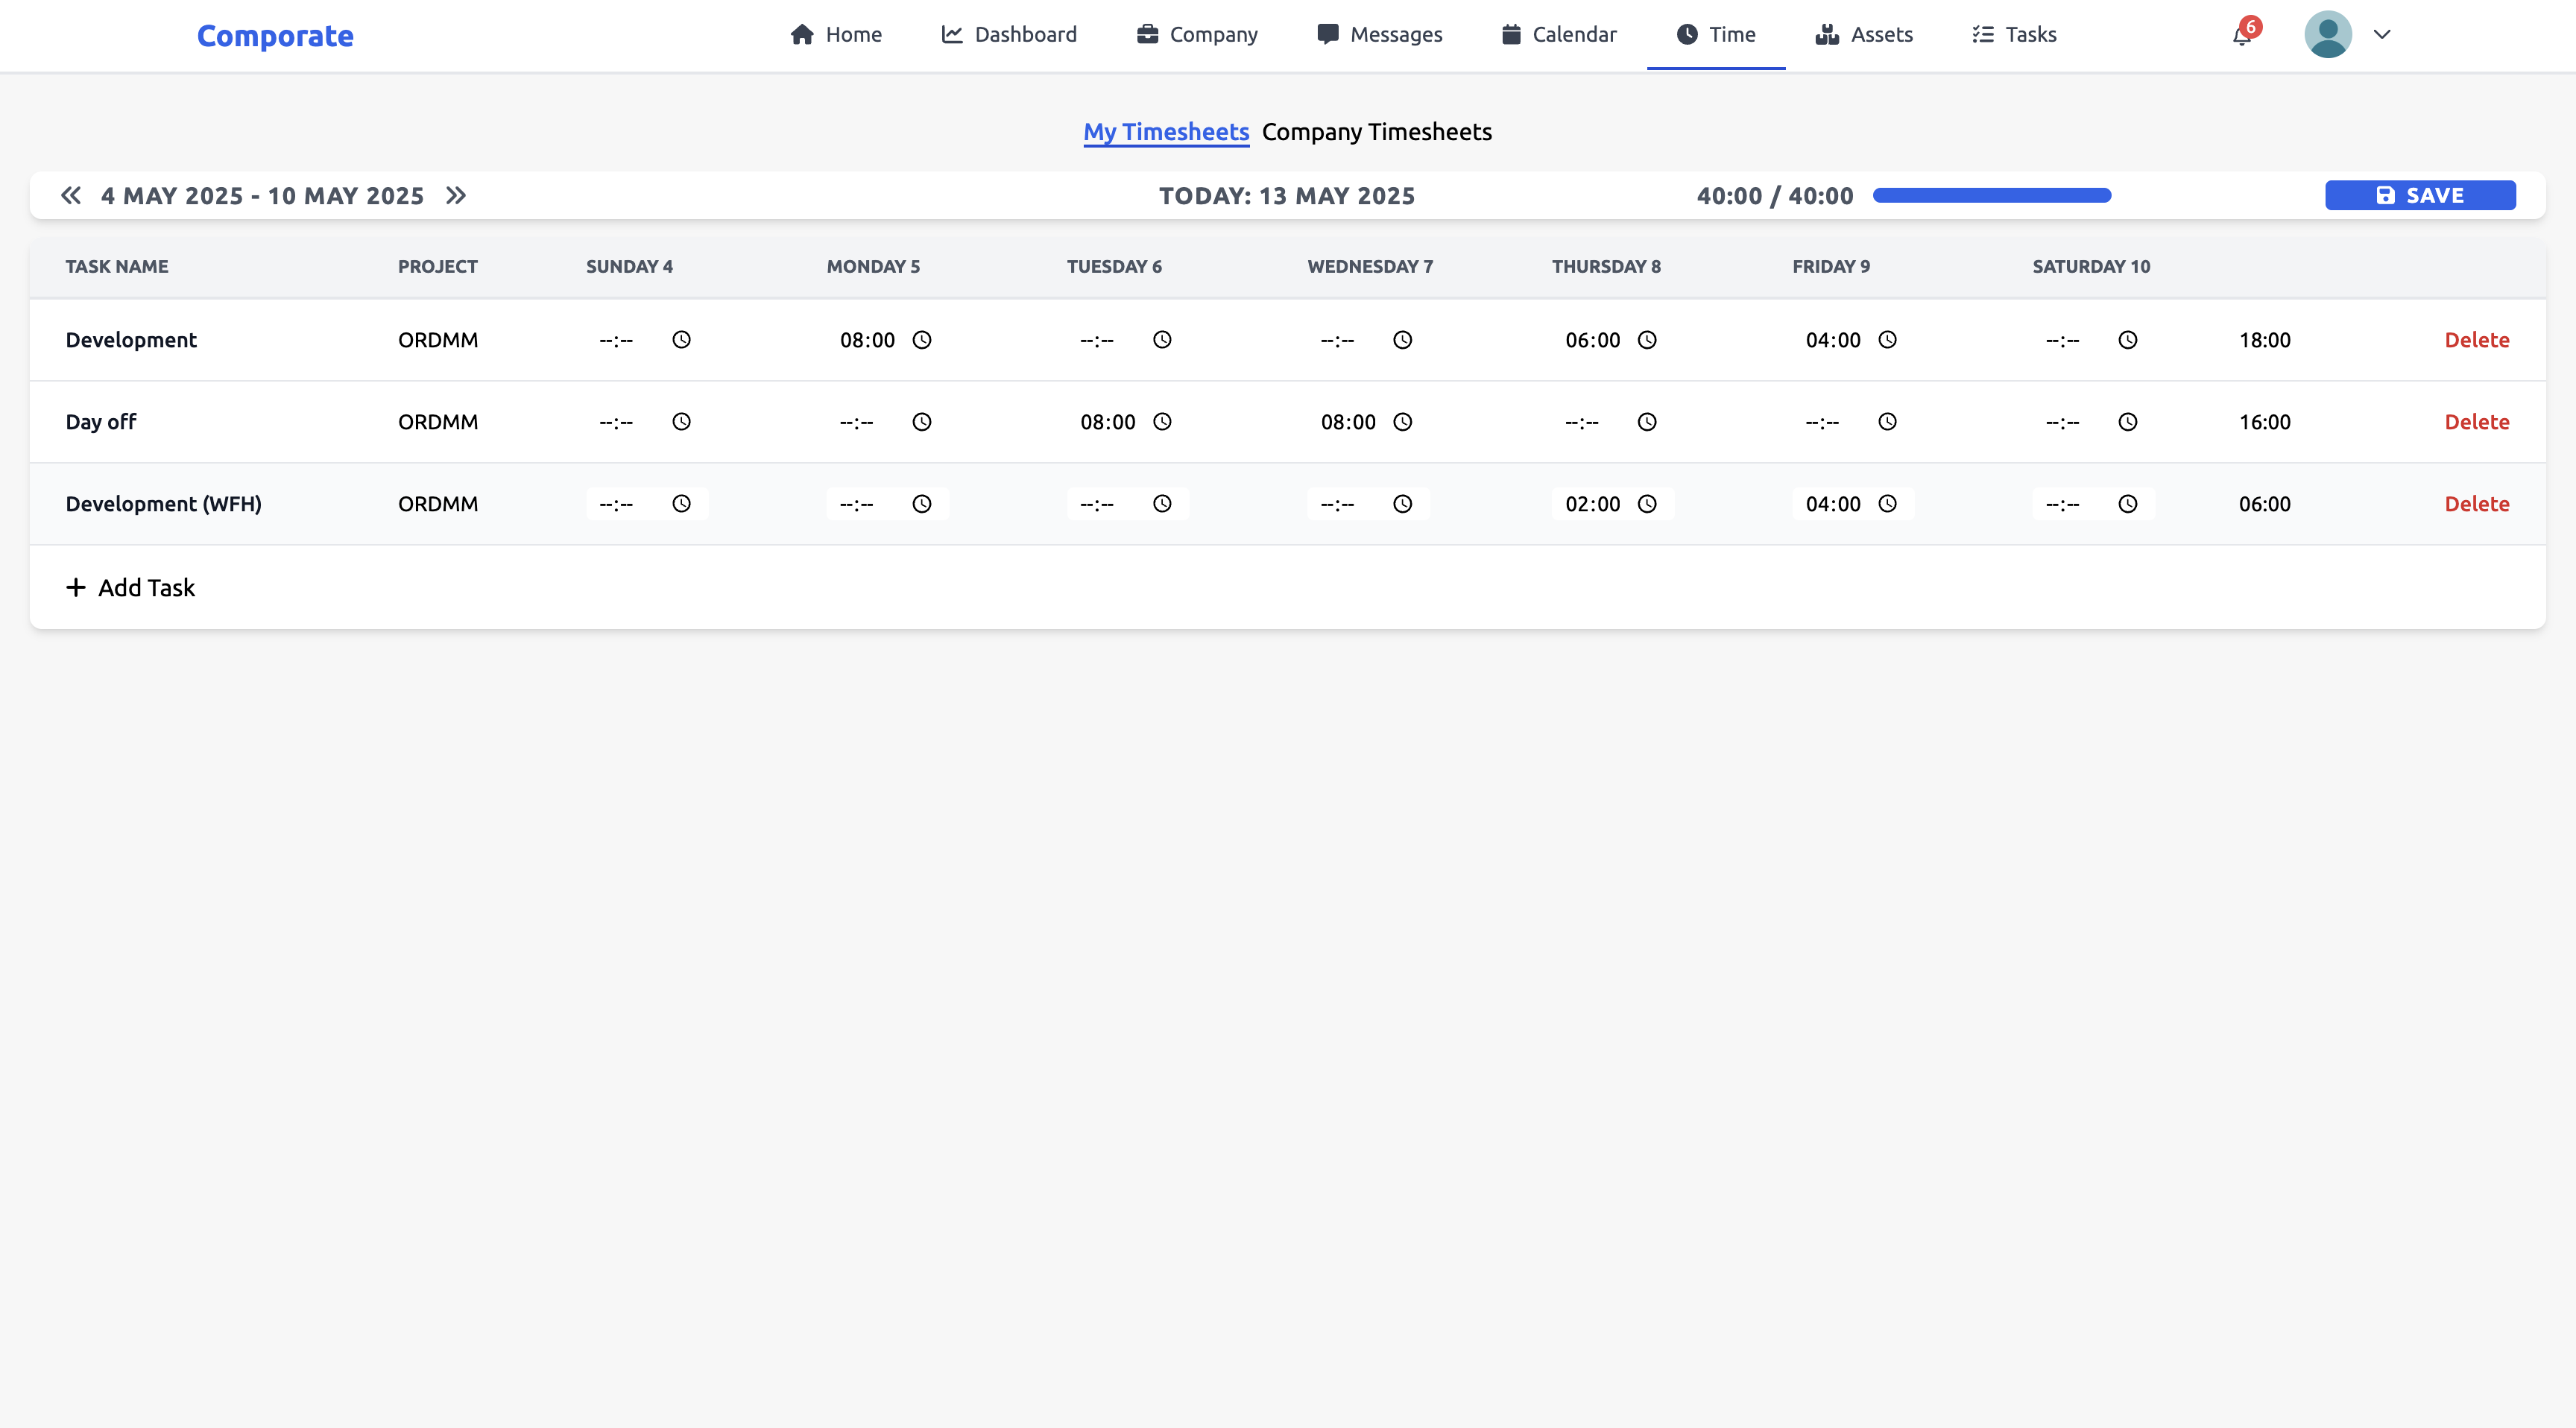Open Monday time picker for Development row
Screen dimensions: 2576x1428
tap(921, 340)
